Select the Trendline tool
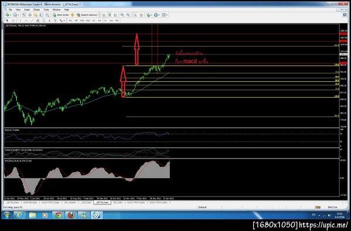 click(32, 20)
